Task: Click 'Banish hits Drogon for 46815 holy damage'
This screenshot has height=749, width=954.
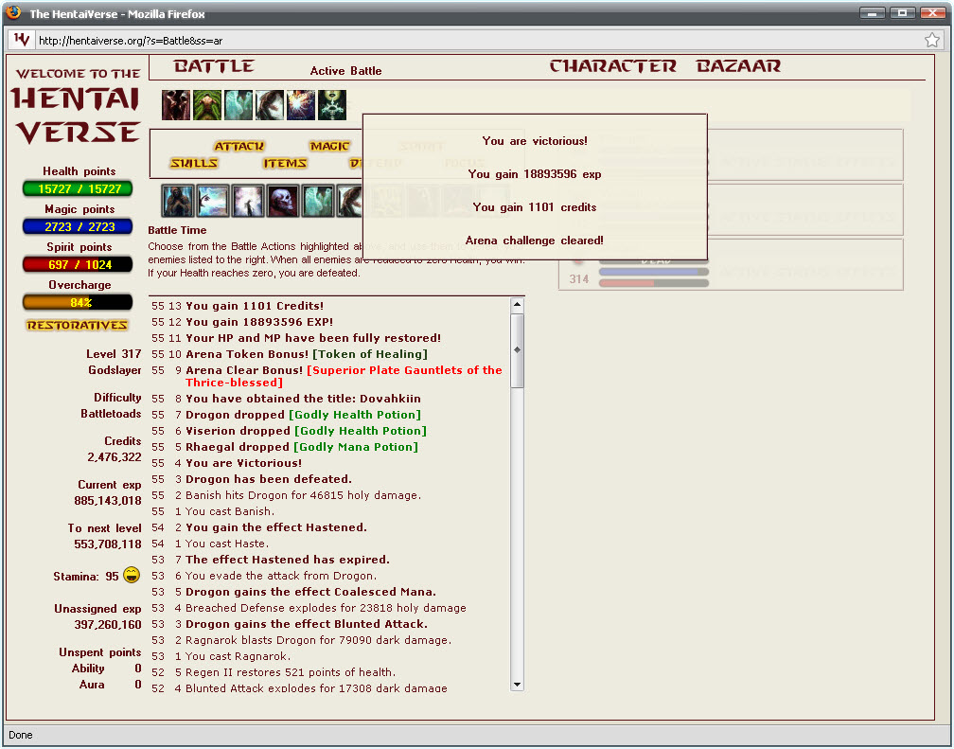Action: (303, 495)
